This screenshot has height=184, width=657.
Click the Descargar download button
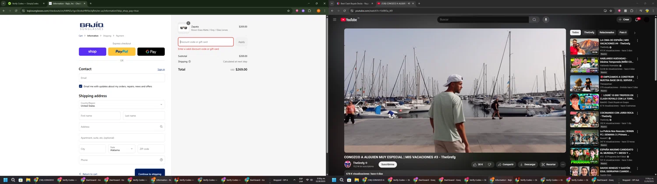[x=528, y=164]
